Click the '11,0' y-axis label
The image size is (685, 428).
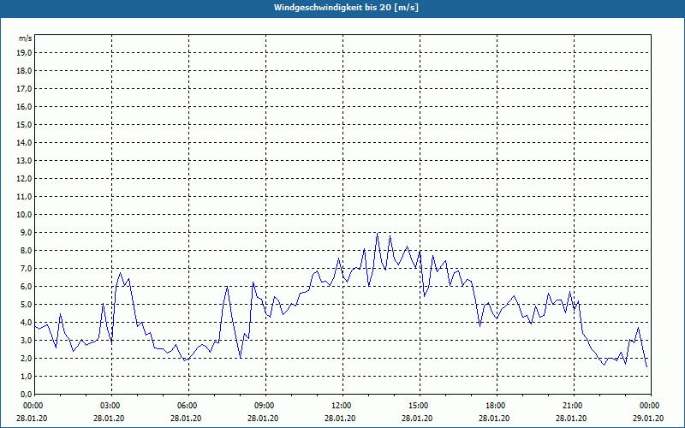tap(25, 197)
